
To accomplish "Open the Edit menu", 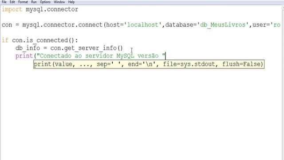I will [x=12, y=2].
